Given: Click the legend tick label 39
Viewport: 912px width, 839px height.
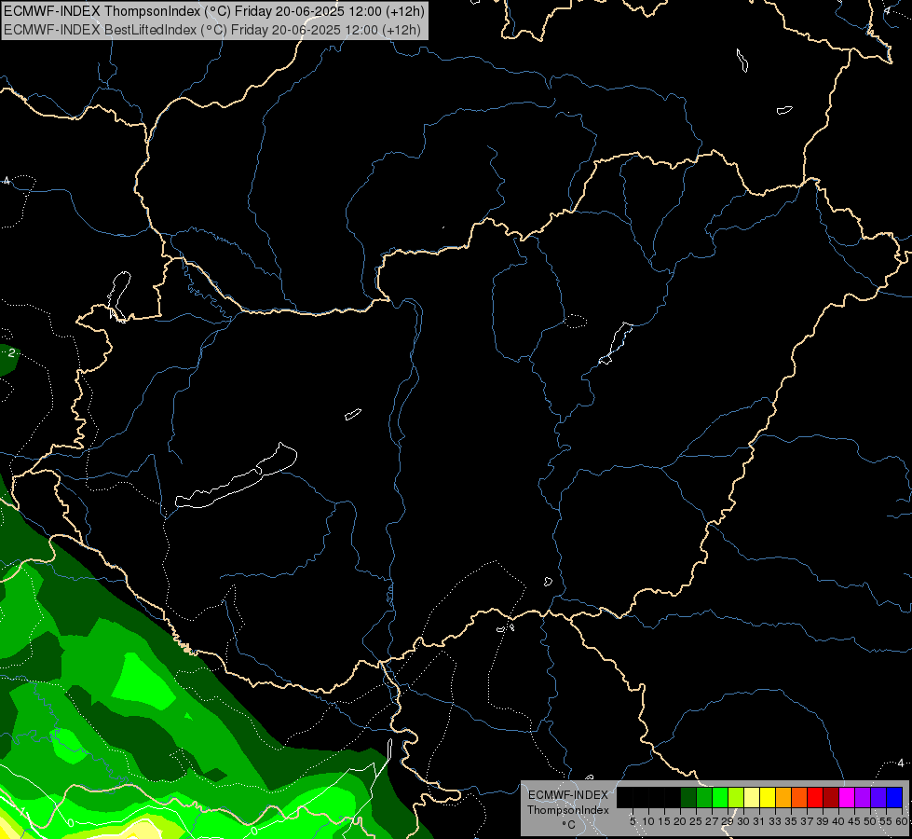Looking at the screenshot, I should click(x=823, y=821).
